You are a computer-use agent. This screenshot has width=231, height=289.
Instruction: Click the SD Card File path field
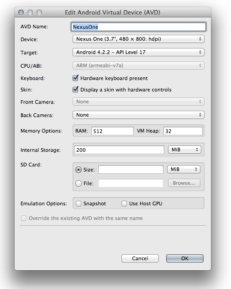click(x=131, y=183)
